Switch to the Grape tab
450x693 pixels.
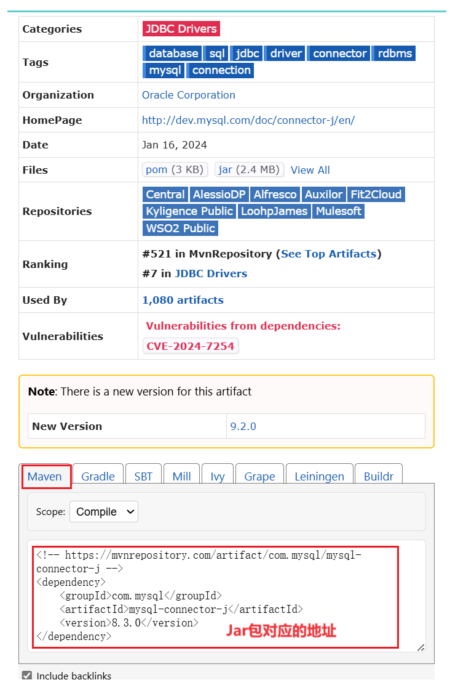(x=259, y=476)
